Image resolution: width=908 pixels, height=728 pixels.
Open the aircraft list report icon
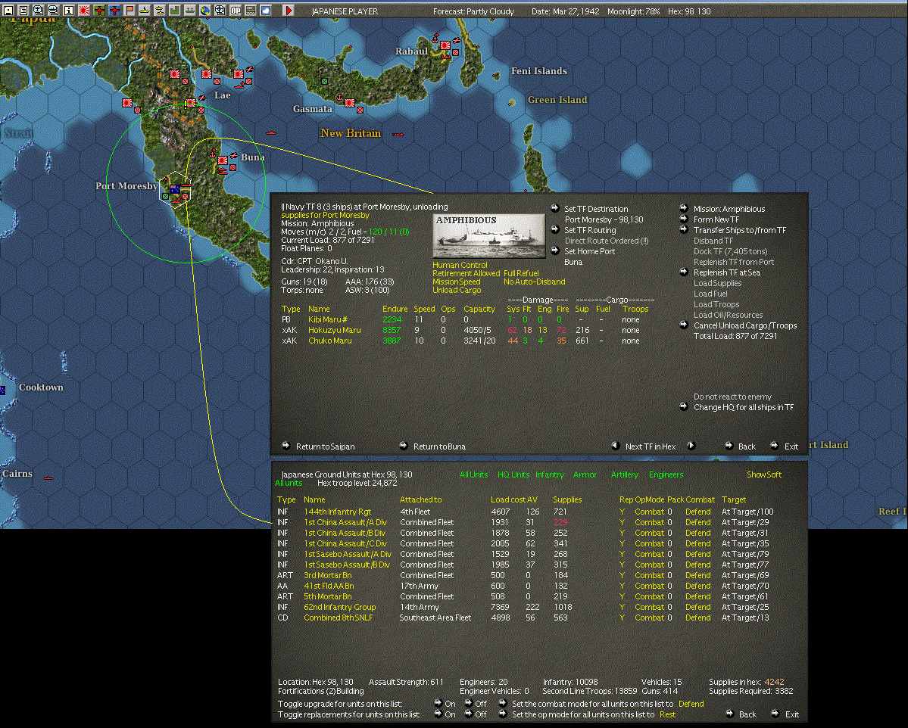tap(38, 11)
